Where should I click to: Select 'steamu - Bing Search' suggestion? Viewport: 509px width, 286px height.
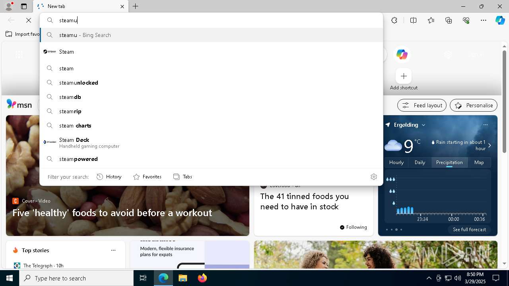tap(211, 35)
